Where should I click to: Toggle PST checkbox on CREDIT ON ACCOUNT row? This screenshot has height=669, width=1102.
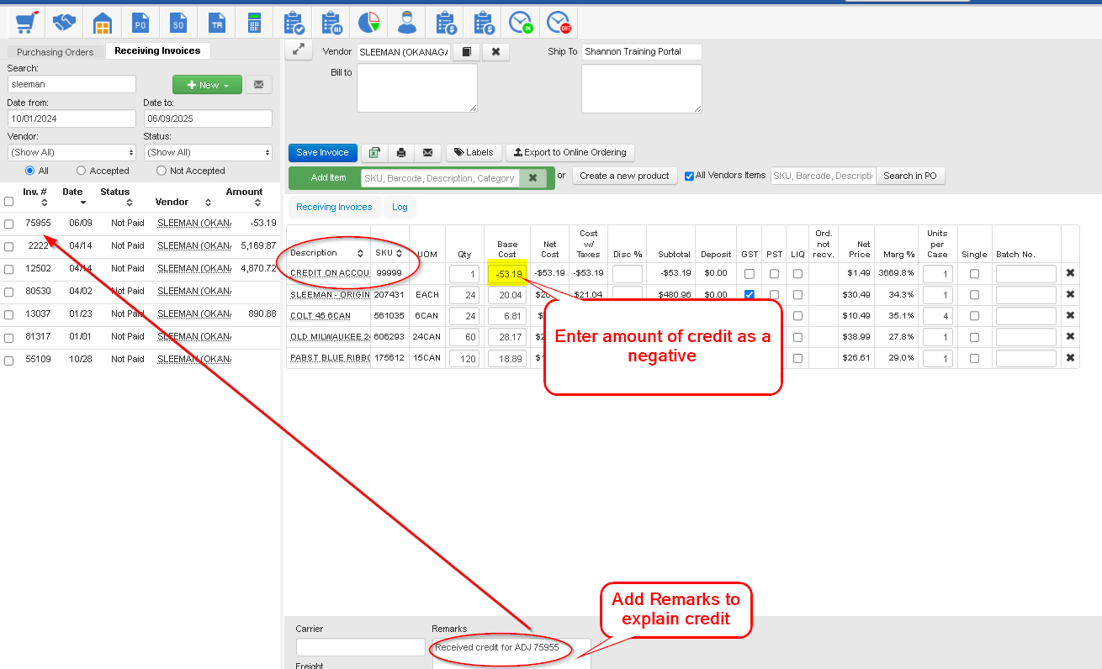point(774,274)
